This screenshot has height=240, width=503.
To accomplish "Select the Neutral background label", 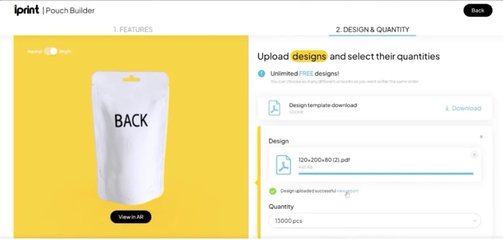I will [34, 51].
